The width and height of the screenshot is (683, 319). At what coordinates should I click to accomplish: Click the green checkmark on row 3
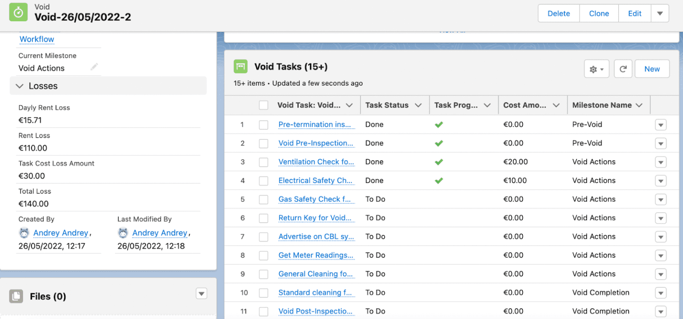coord(439,162)
